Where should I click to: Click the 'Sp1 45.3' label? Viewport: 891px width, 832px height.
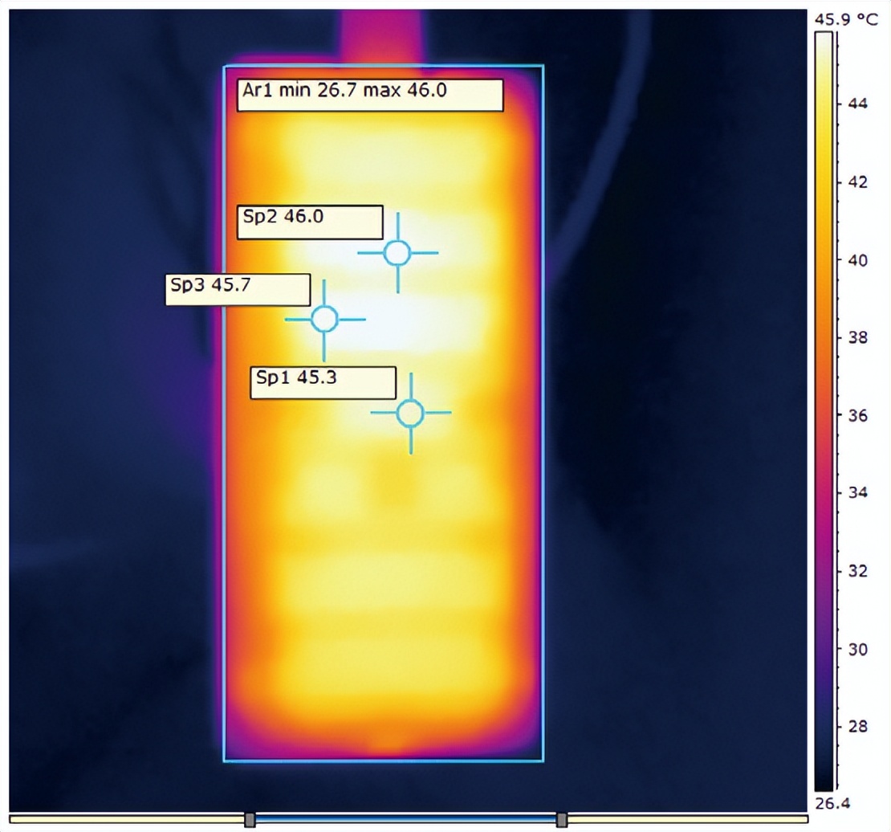point(323,383)
